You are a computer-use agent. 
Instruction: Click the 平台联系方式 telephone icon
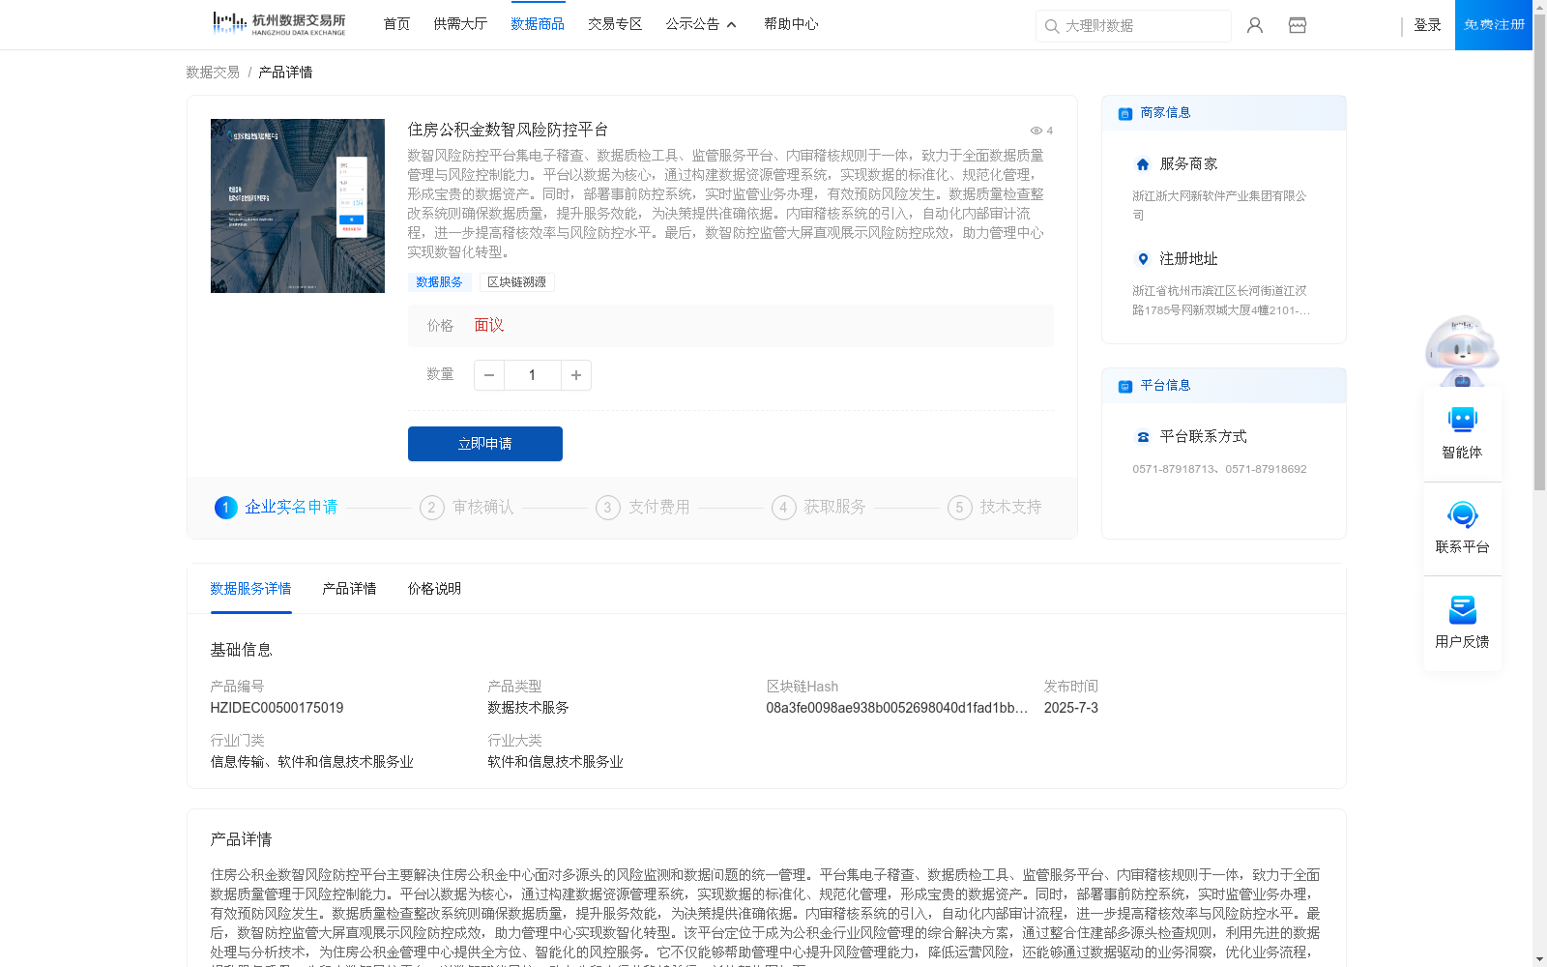(1143, 437)
